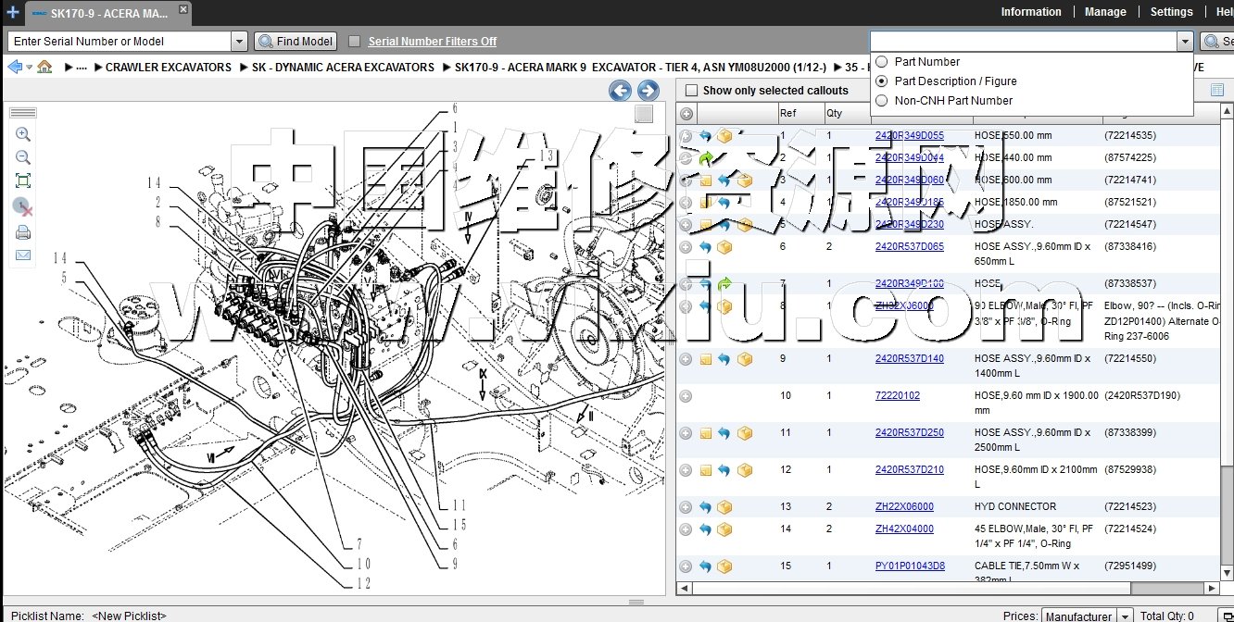This screenshot has width=1234, height=622.
Task: Zoom in on the parts diagram
Action: pos(23,134)
